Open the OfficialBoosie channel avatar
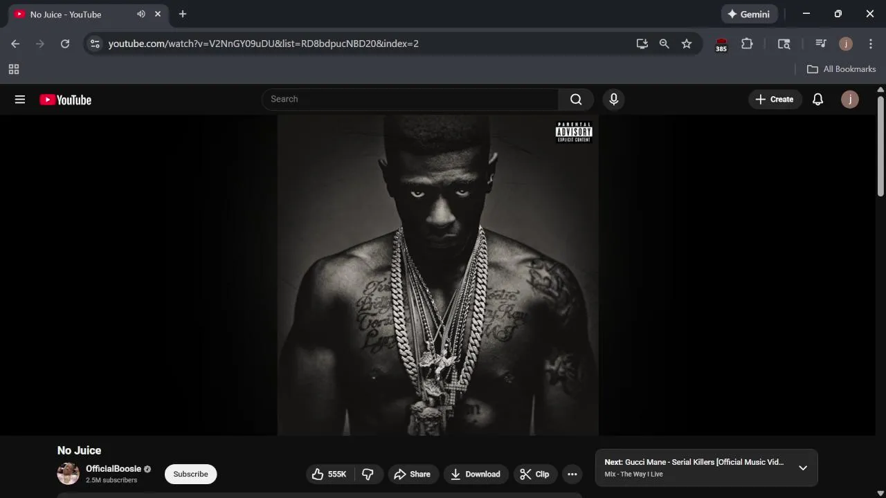Screen dimensions: 886x498 [68, 474]
